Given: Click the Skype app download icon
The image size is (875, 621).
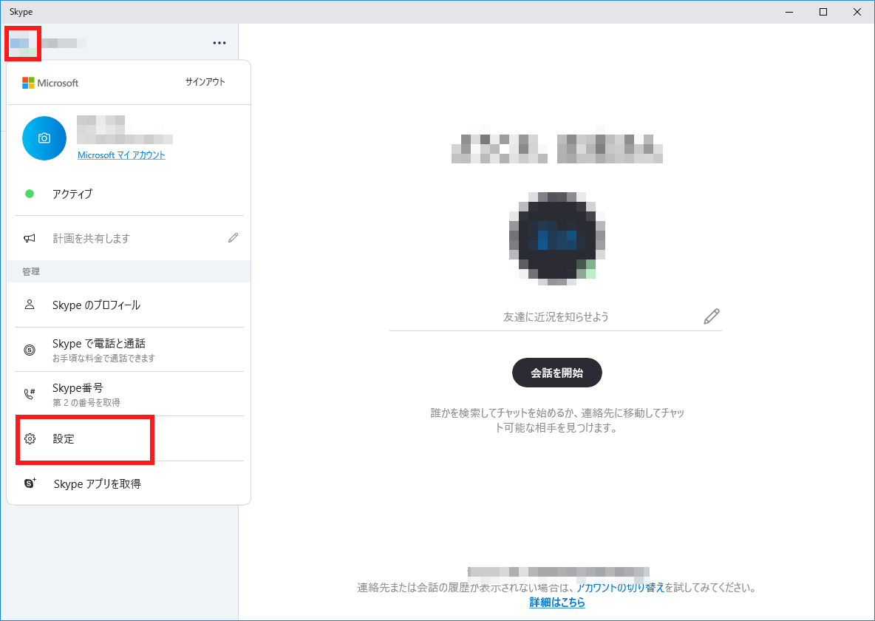Looking at the screenshot, I should [30, 483].
